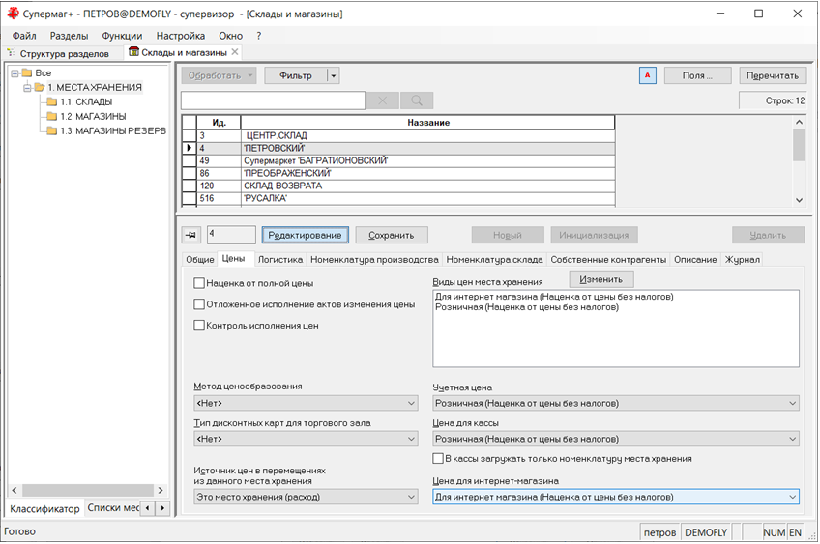Switch to 'Собственные контрагенты' tab

(x=608, y=259)
